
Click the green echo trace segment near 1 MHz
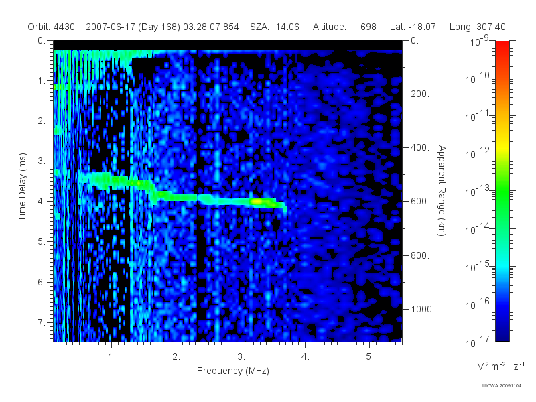(110, 181)
